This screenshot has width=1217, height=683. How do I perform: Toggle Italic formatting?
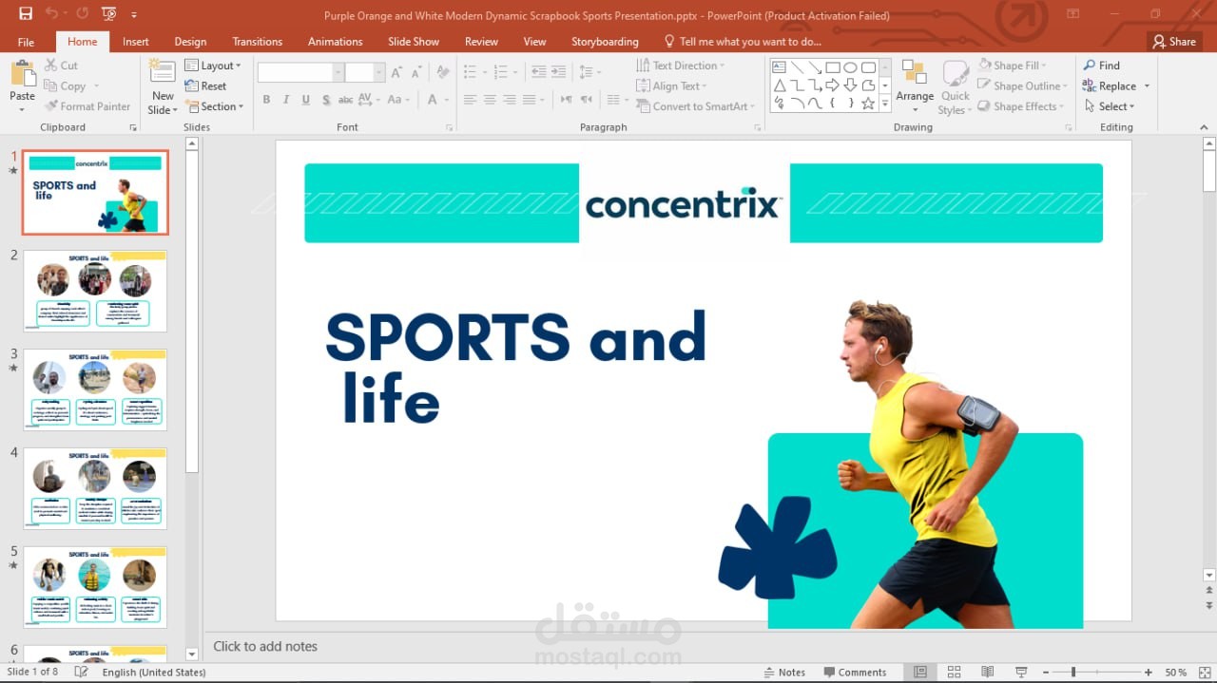pos(286,100)
